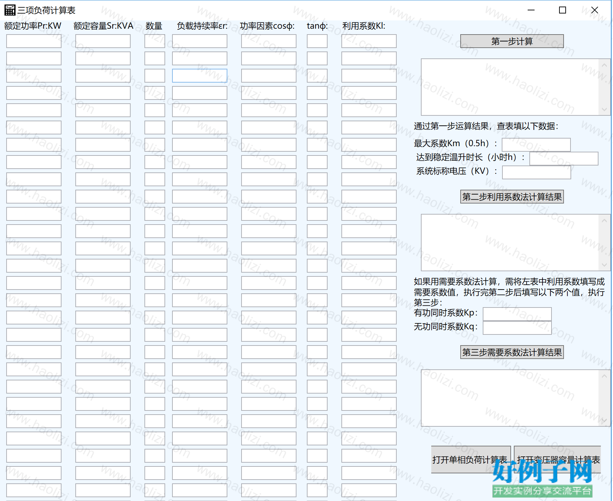Click first row of 数量 column
613x501 pixels.
155,41
